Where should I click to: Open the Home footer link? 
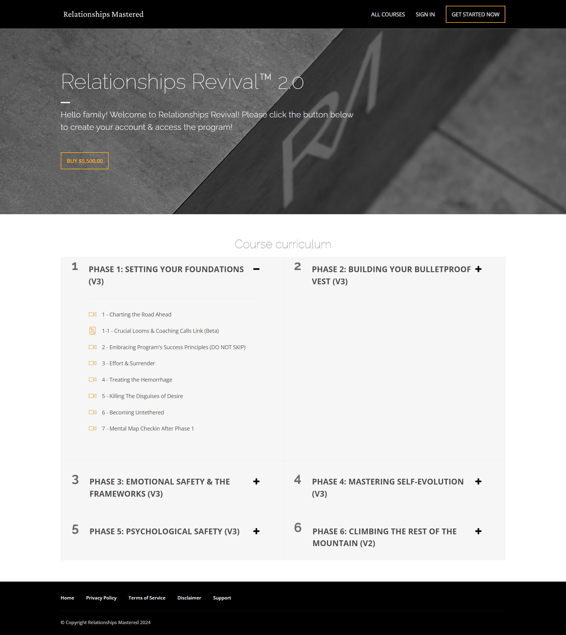pos(67,598)
